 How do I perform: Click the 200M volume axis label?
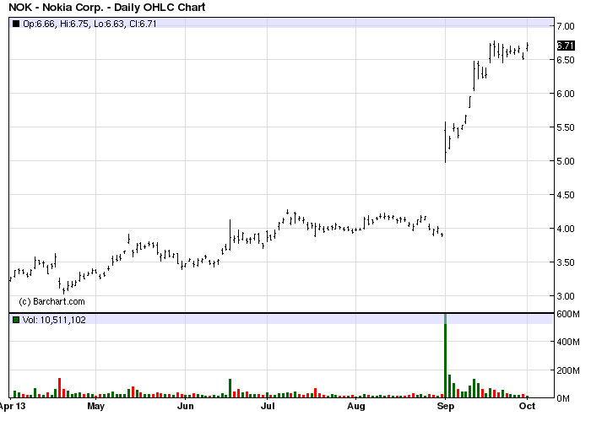coord(568,370)
